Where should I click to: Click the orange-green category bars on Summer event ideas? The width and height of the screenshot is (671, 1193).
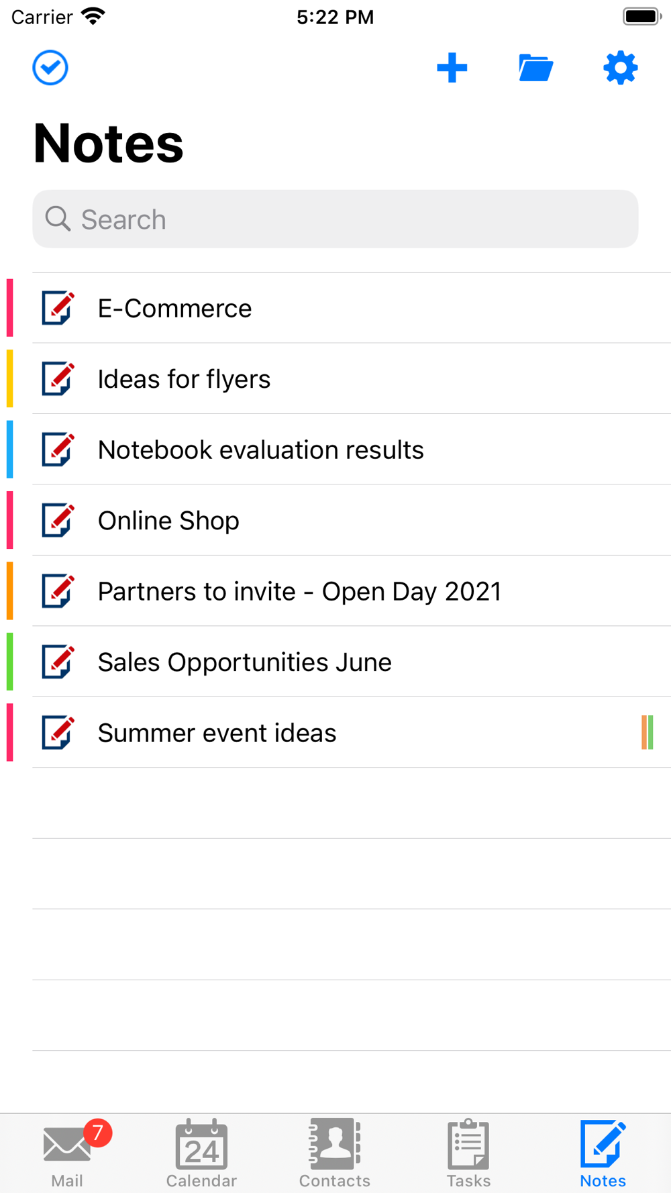[x=648, y=732]
